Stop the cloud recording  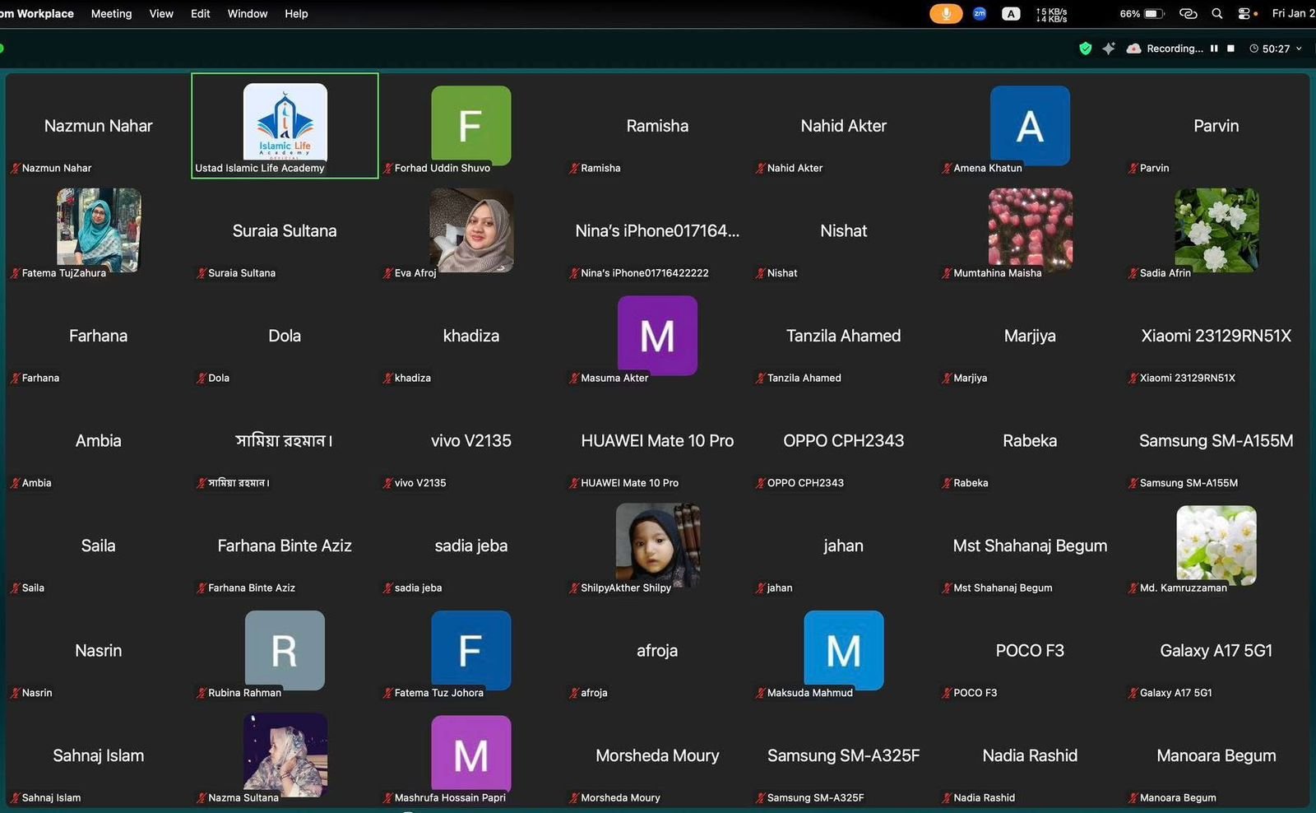[1230, 49]
